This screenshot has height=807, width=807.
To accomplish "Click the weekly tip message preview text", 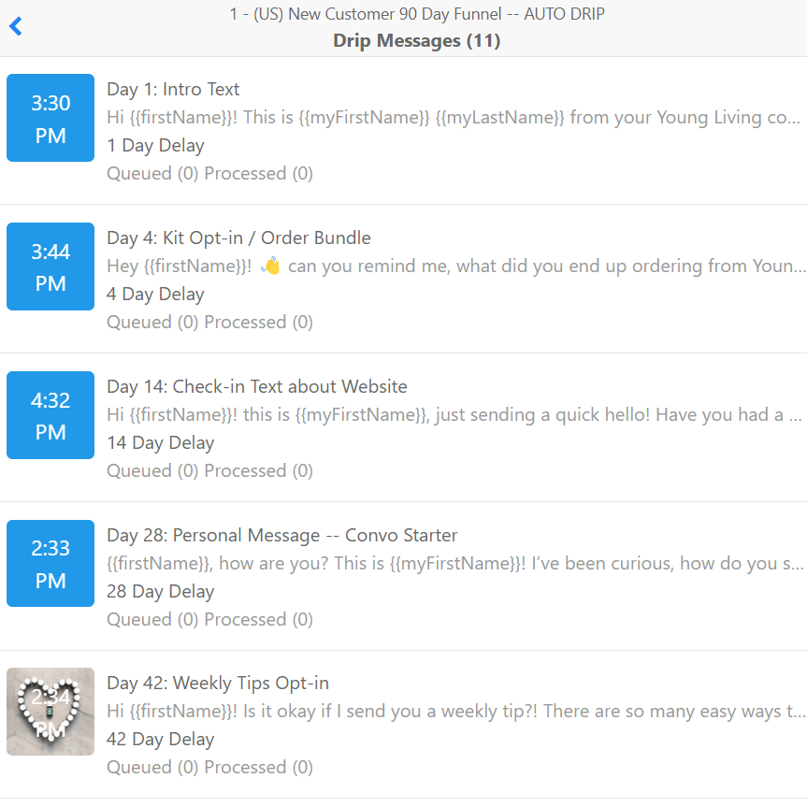I will point(455,712).
